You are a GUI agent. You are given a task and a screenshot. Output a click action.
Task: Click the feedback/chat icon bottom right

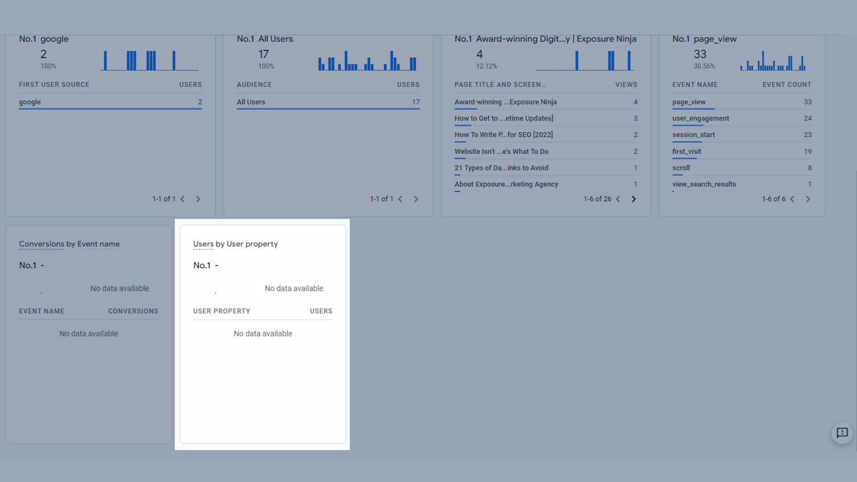pyautogui.click(x=843, y=433)
